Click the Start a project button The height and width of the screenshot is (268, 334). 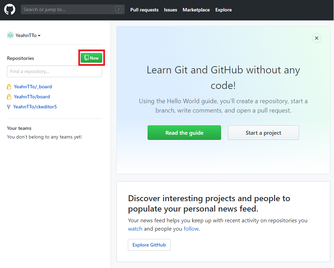263,133
